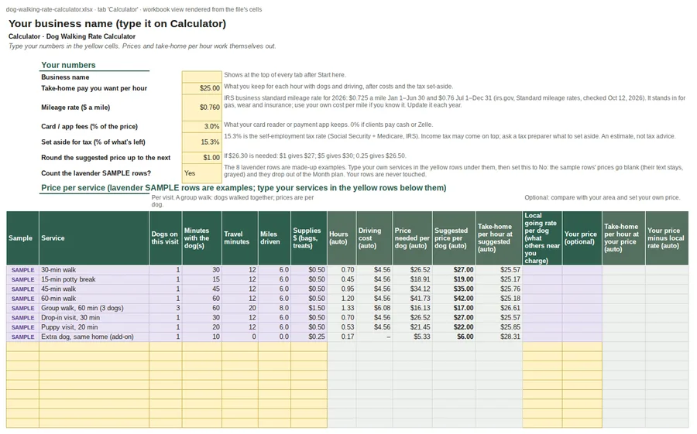Viewport: 697px width, 434px height.
Task: Click the 15.3% tax set-aside cell
Action: point(201,142)
